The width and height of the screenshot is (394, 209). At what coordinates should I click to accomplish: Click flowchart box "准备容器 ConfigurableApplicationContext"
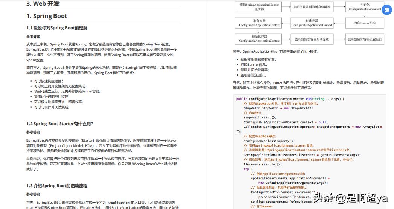pyautogui.click(x=259, y=23)
